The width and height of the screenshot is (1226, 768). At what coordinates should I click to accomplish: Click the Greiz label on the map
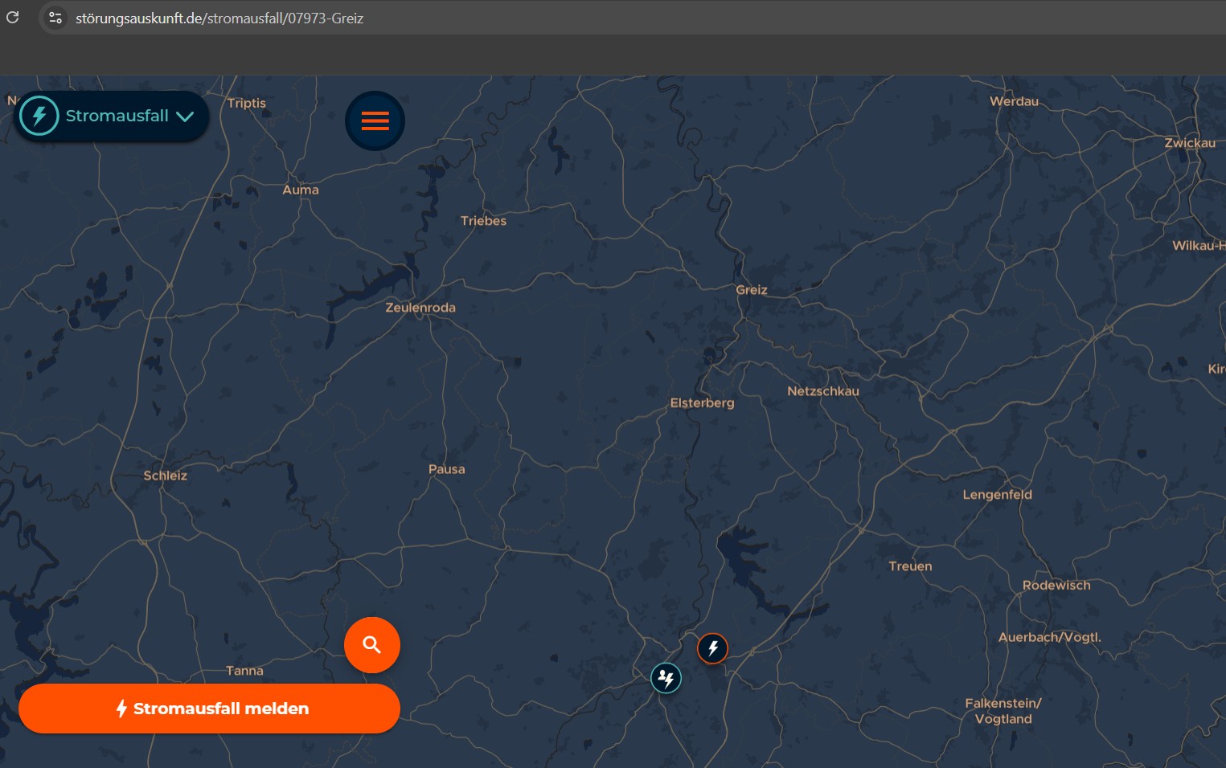tap(752, 290)
